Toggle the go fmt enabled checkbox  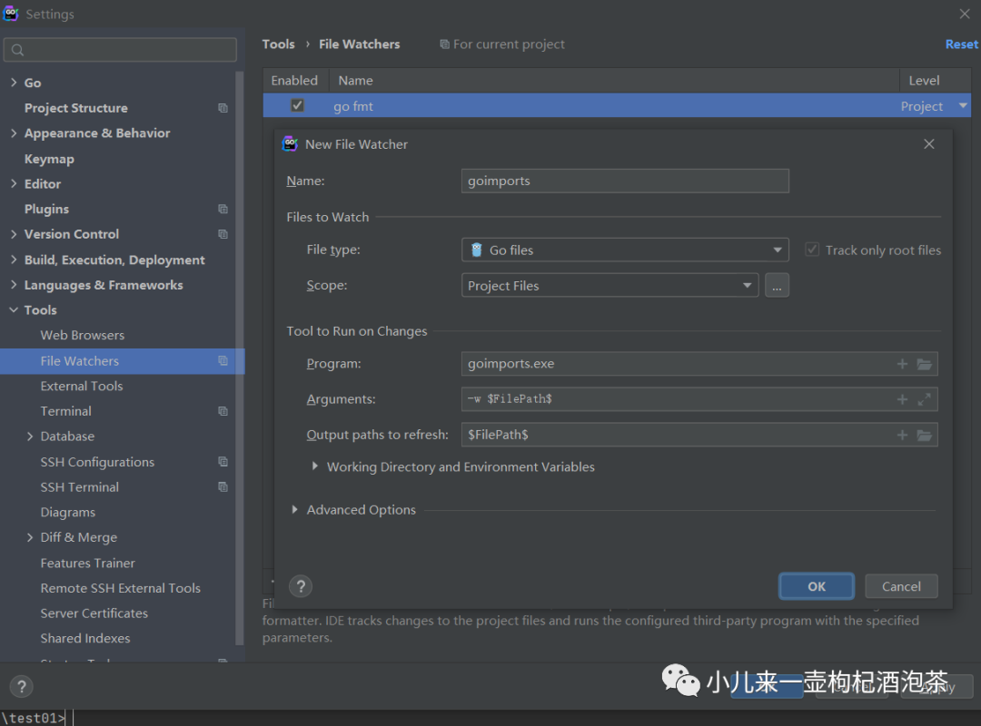tap(297, 105)
